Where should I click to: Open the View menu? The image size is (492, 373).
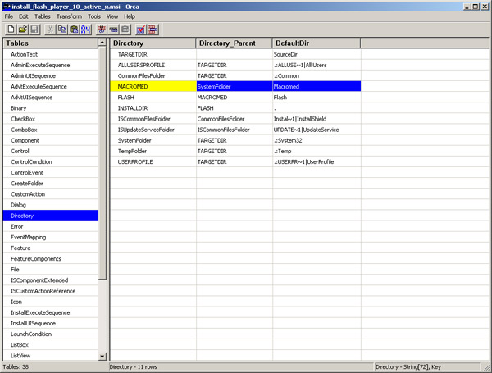point(112,16)
